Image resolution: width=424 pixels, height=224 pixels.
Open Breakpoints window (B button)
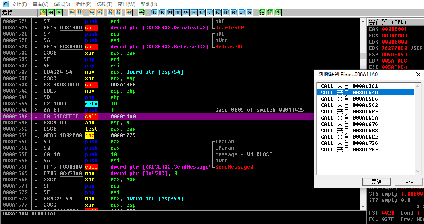click(x=225, y=12)
